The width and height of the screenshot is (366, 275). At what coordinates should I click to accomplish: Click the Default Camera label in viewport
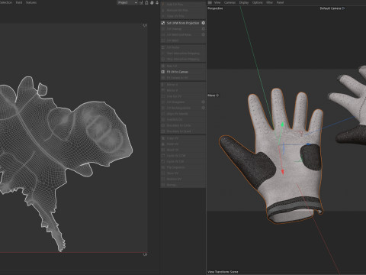tap(330, 8)
